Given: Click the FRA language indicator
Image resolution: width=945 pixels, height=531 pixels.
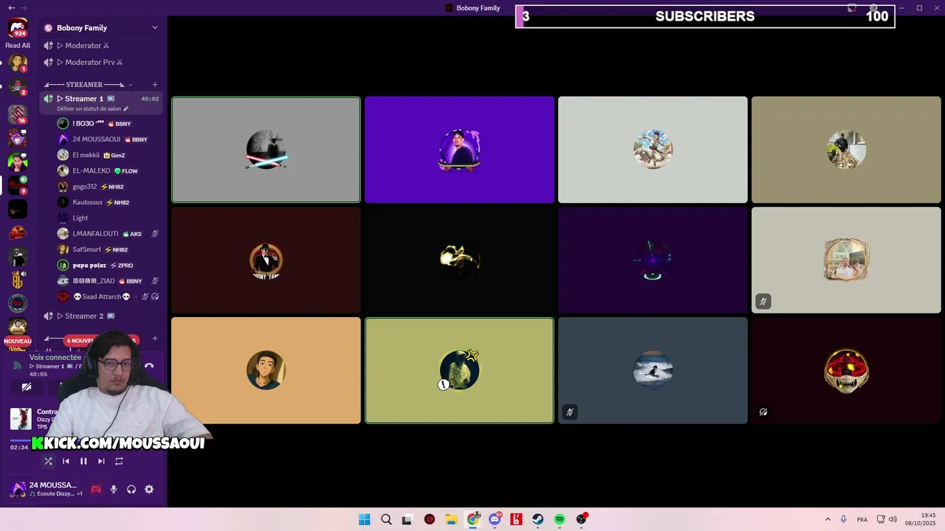Looking at the screenshot, I should coord(862,519).
